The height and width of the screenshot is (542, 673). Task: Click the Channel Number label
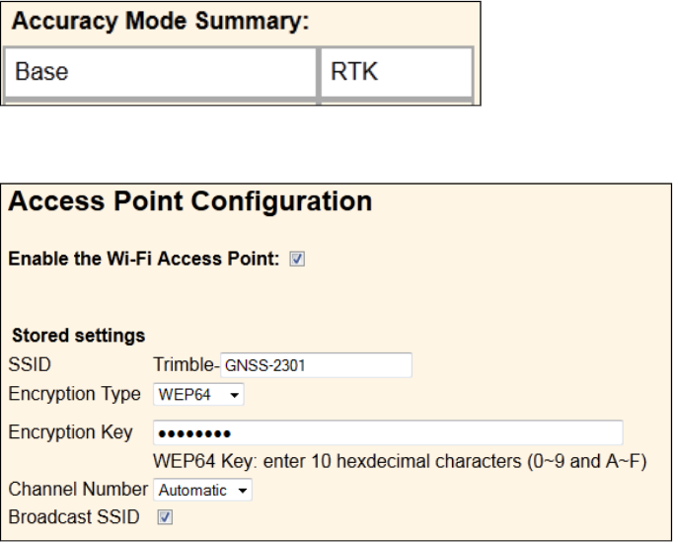point(77,490)
